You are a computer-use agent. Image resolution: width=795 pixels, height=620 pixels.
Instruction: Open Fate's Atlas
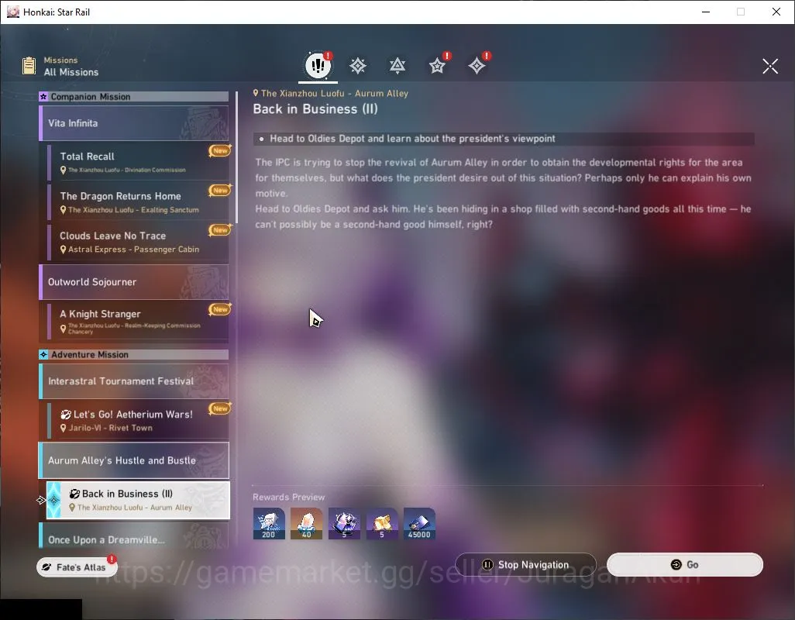point(77,567)
